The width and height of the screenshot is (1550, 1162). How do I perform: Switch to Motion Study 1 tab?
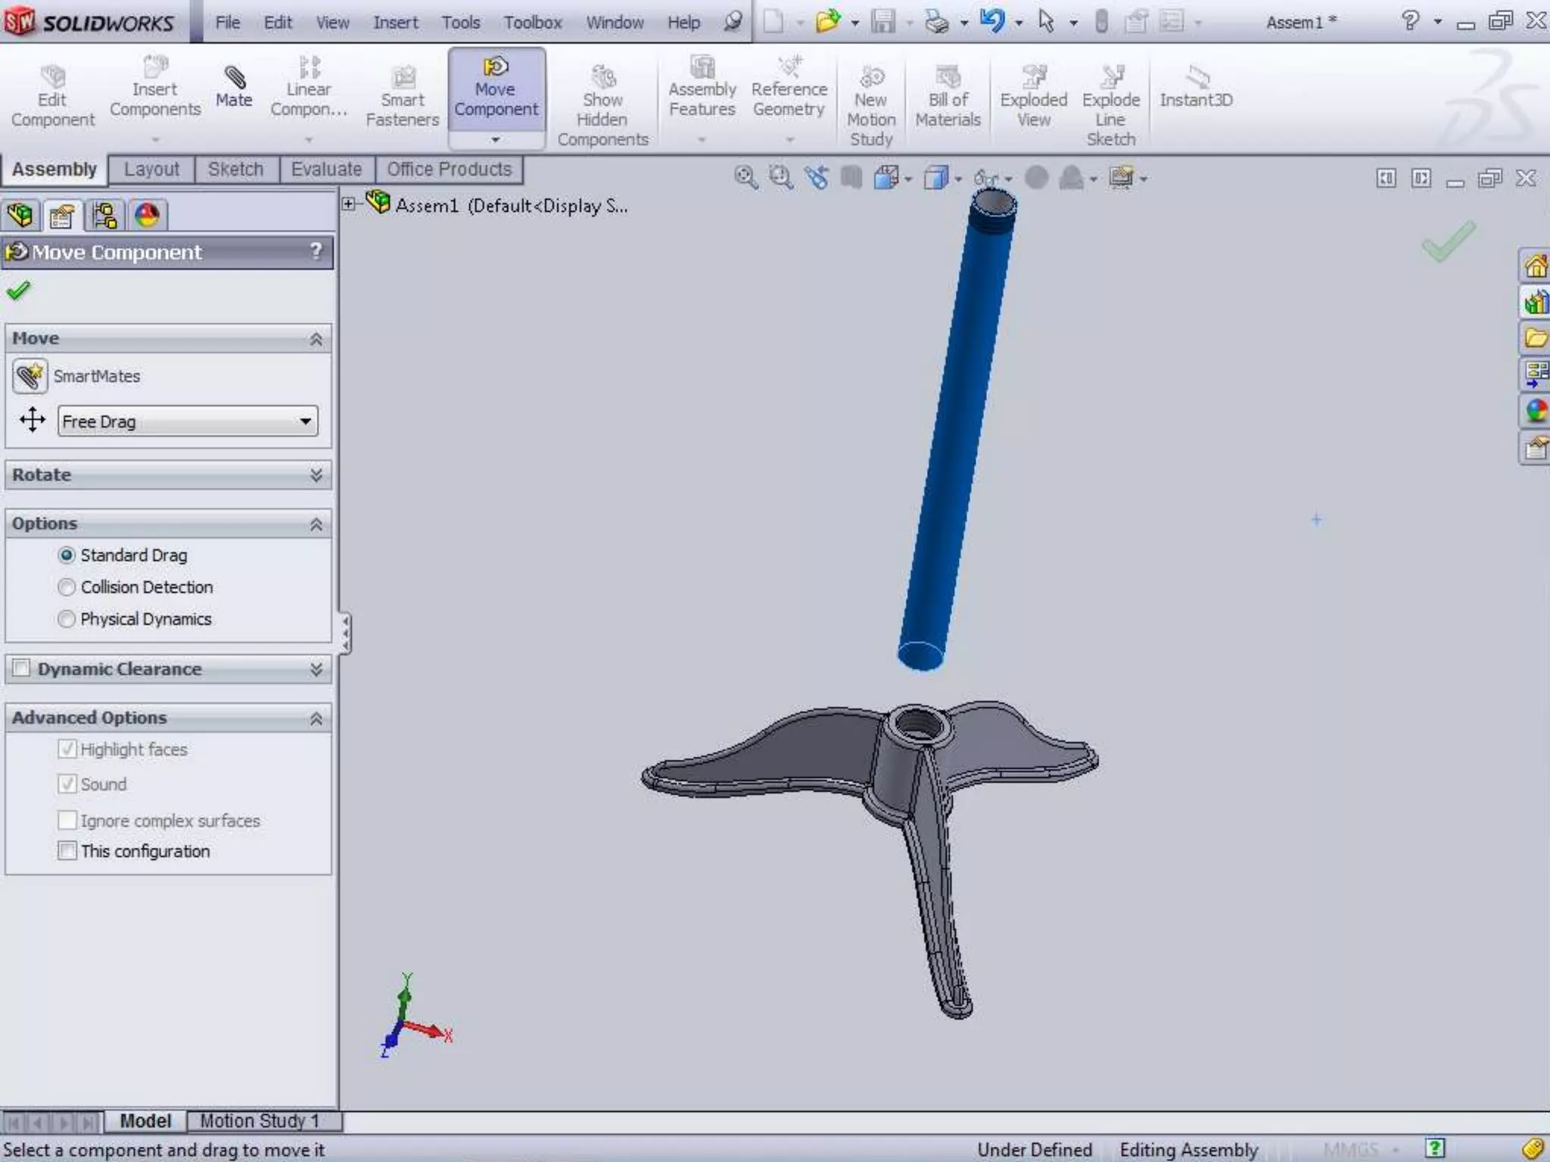tap(259, 1120)
